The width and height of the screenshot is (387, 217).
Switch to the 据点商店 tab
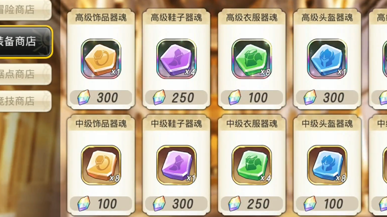coord(25,74)
